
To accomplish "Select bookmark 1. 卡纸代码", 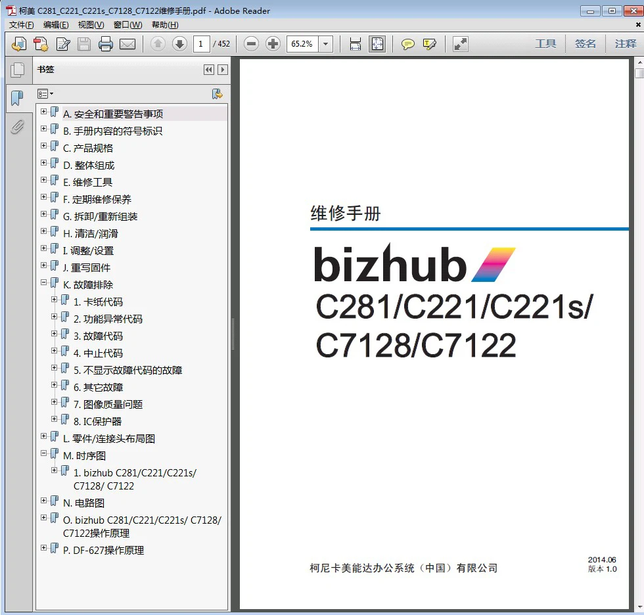I will pos(98,302).
